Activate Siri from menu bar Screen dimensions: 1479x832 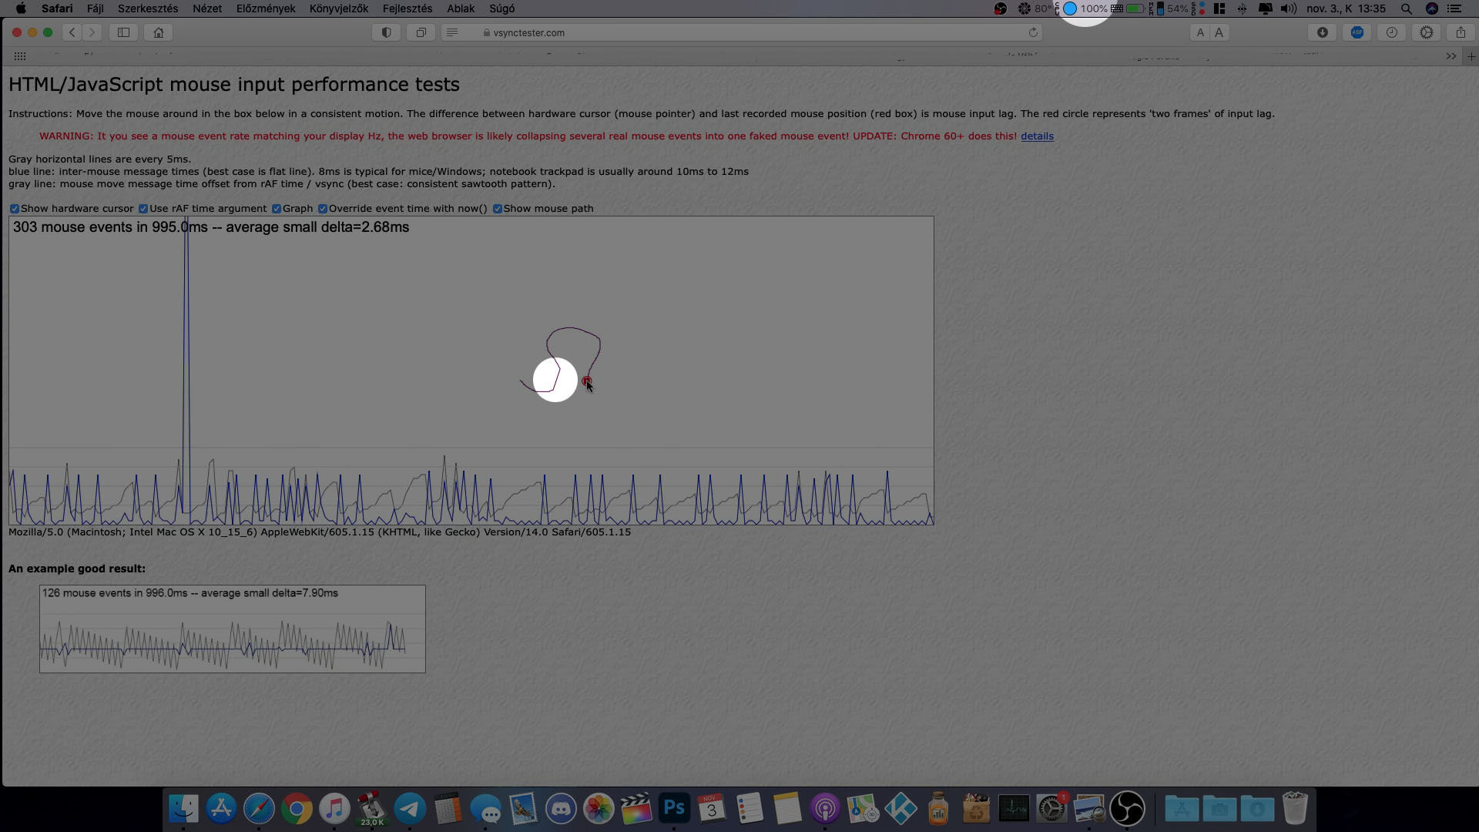point(1432,8)
